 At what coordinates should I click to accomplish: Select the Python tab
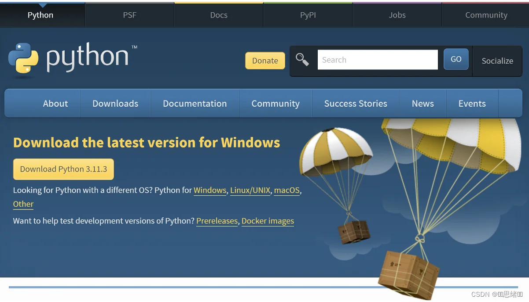(40, 15)
